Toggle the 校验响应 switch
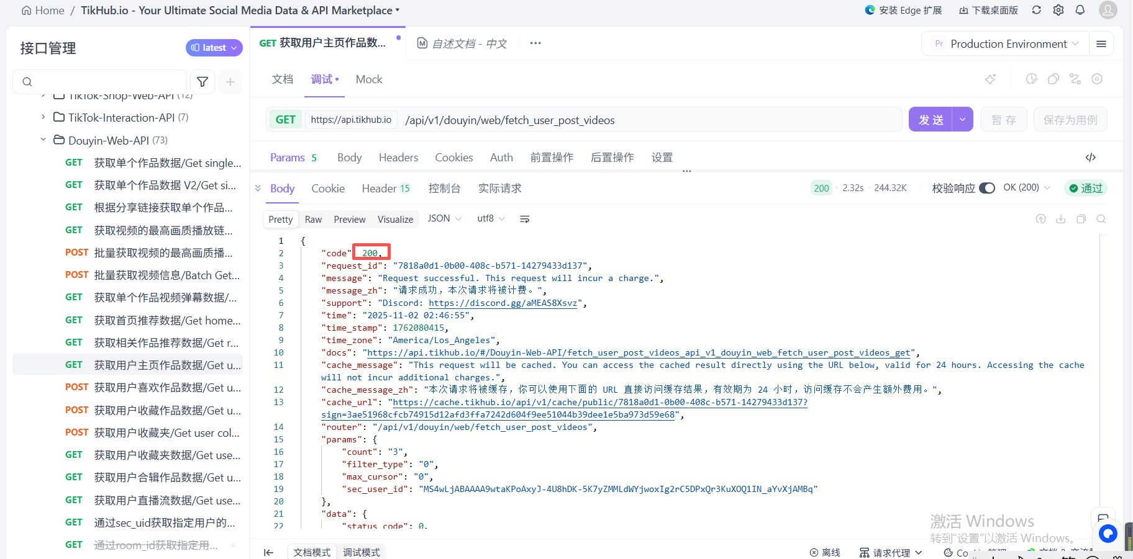This screenshot has width=1133, height=559. (986, 188)
